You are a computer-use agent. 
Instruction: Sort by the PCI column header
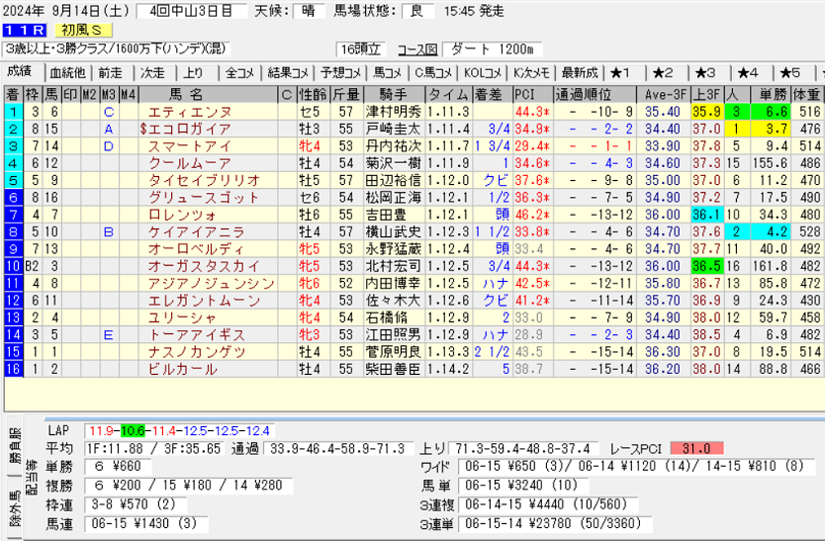[x=525, y=95]
